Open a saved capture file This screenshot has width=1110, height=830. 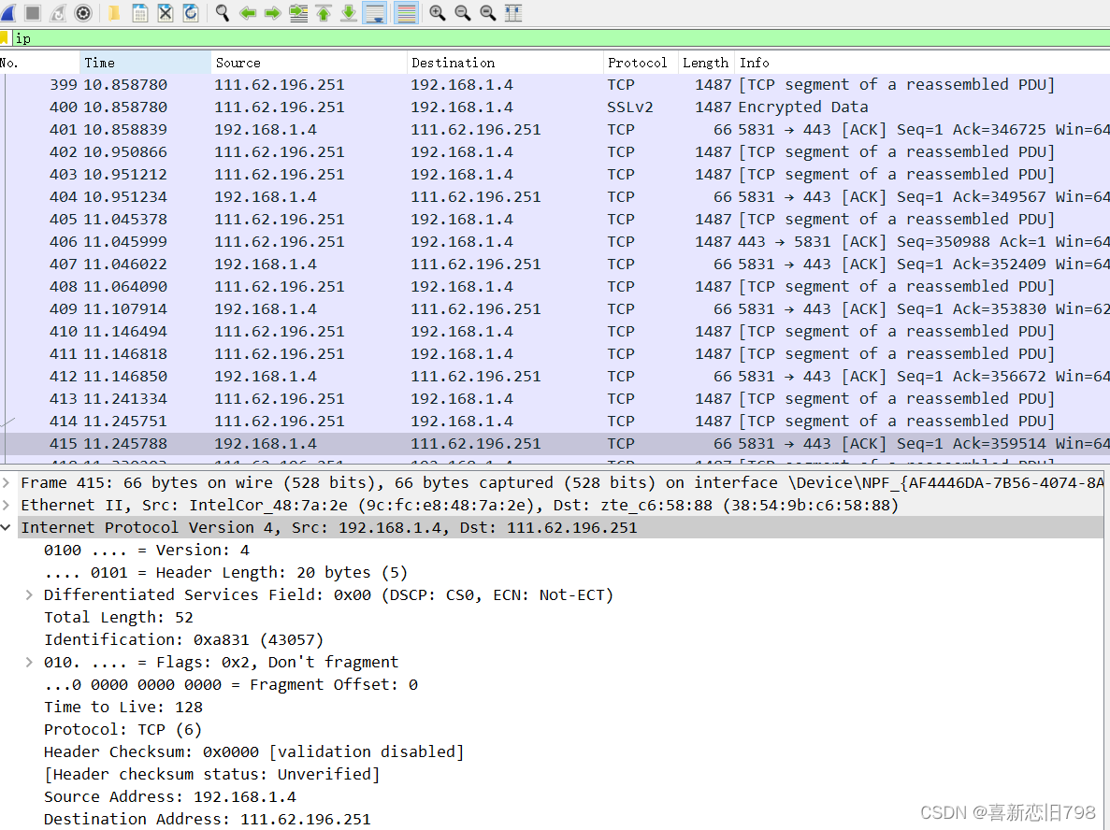(x=114, y=13)
